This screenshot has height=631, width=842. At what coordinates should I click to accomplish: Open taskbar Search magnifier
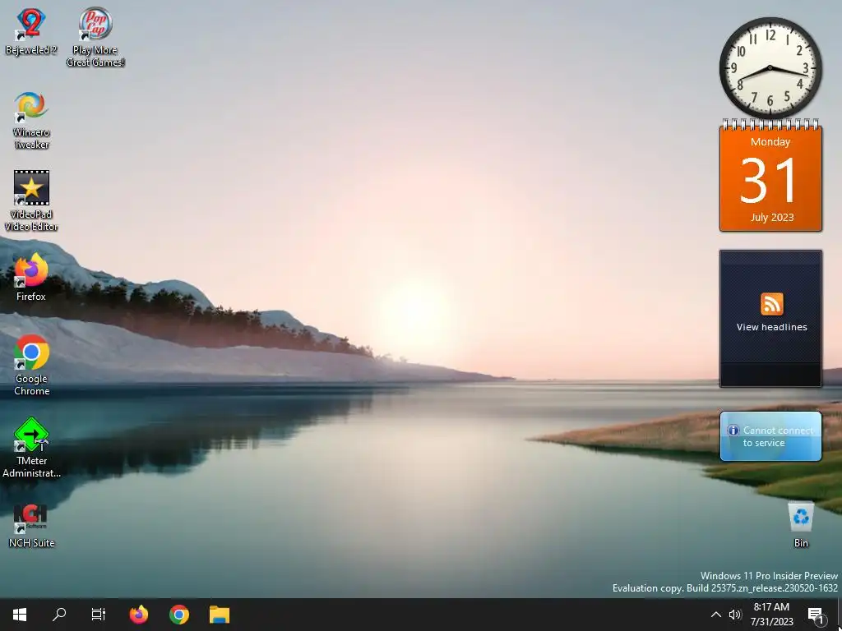click(x=59, y=615)
